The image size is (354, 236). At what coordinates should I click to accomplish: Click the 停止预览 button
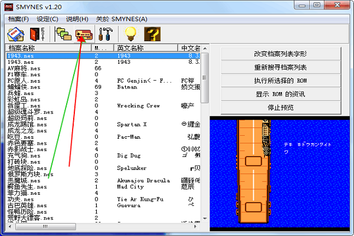tap(281, 108)
